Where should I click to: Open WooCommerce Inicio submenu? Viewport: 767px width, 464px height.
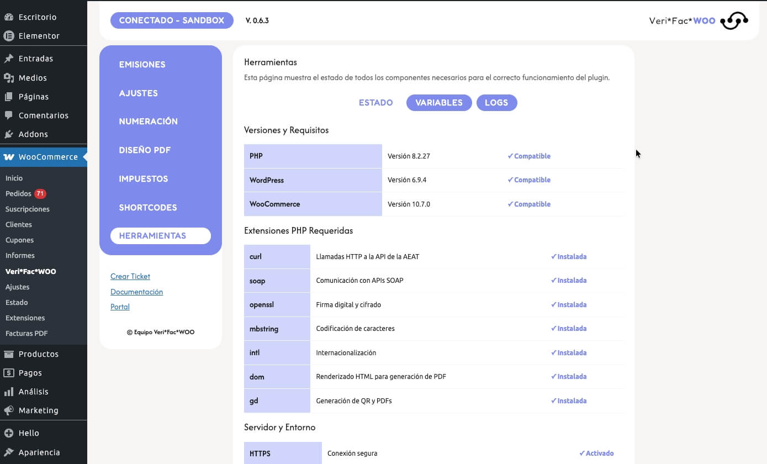14,178
